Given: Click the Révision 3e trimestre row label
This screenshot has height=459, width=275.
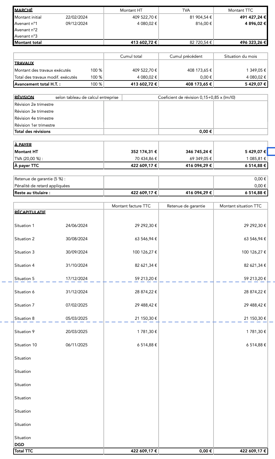Looking at the screenshot, I should tap(34, 111).
